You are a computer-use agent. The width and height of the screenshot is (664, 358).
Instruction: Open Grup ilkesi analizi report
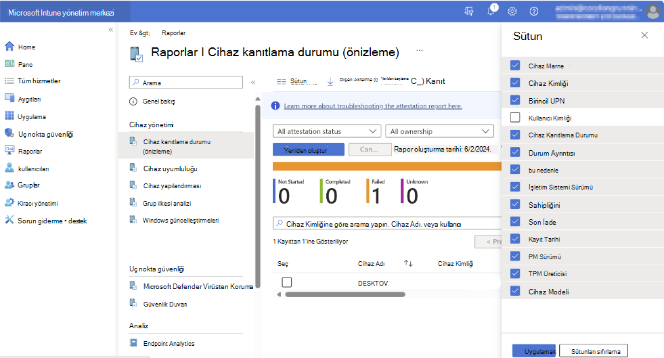[x=167, y=203]
